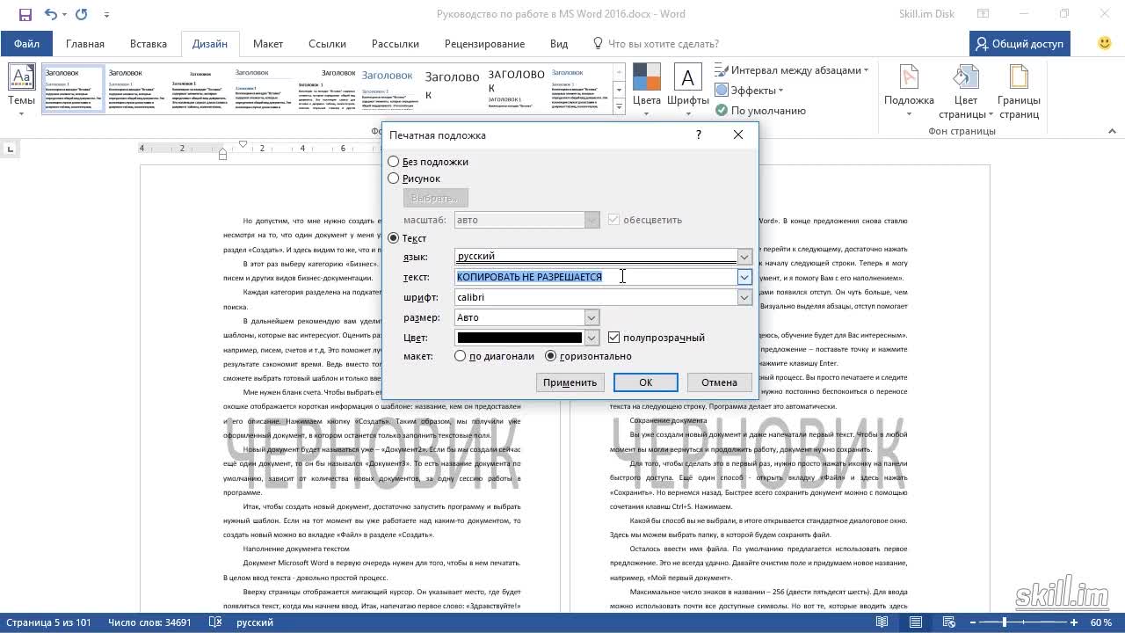The width and height of the screenshot is (1125, 633).
Task: Click the tab stop selector icon
Action: [11, 149]
